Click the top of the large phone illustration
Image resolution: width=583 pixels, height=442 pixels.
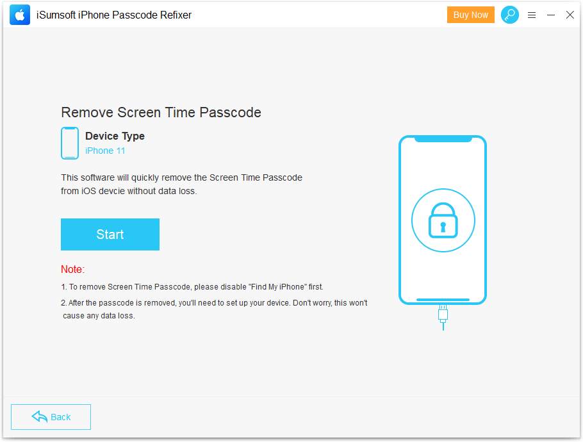[x=443, y=140]
